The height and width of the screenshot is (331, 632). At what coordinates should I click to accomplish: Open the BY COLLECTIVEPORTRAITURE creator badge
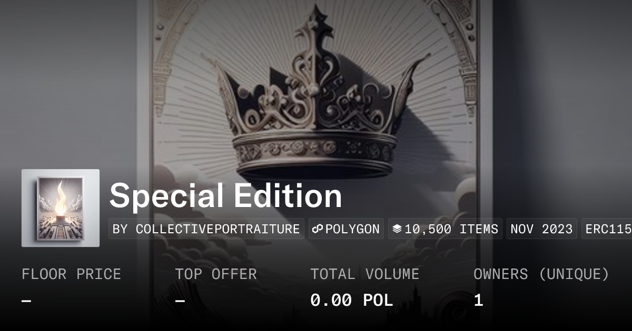(x=206, y=229)
